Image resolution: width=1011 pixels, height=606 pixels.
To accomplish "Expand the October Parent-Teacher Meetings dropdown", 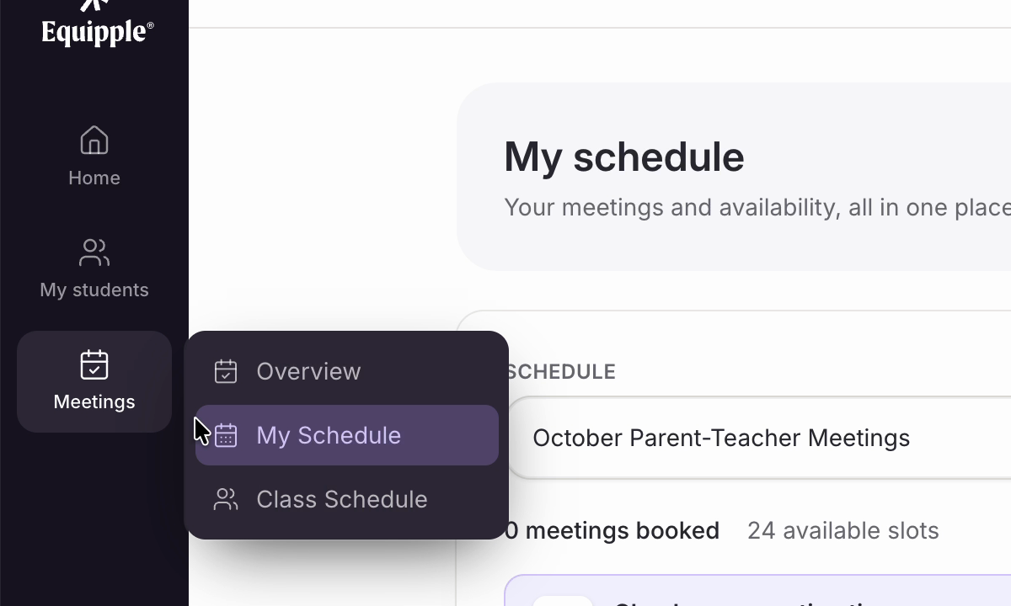I will click(758, 438).
